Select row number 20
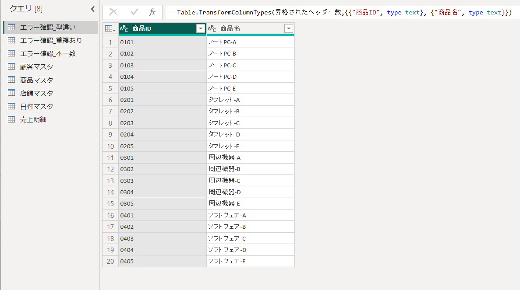 tap(110, 261)
